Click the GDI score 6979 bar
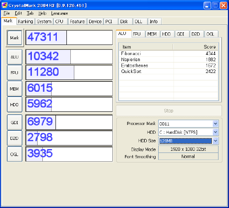 69,122
